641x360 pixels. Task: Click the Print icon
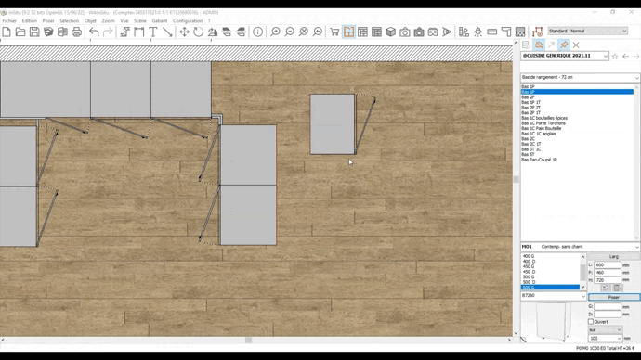click(76, 32)
